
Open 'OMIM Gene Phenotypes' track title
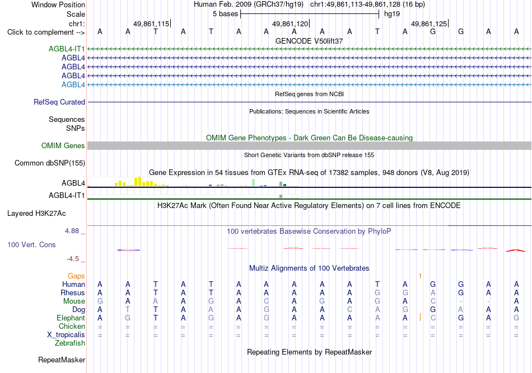coord(309,138)
